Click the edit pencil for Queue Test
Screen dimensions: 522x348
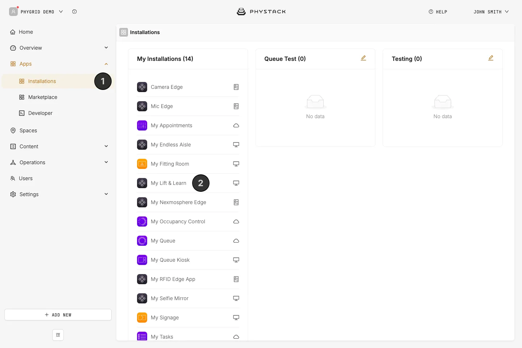tap(363, 58)
